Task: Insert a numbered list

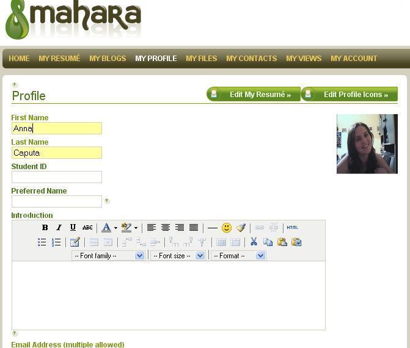Action: (x=56, y=242)
